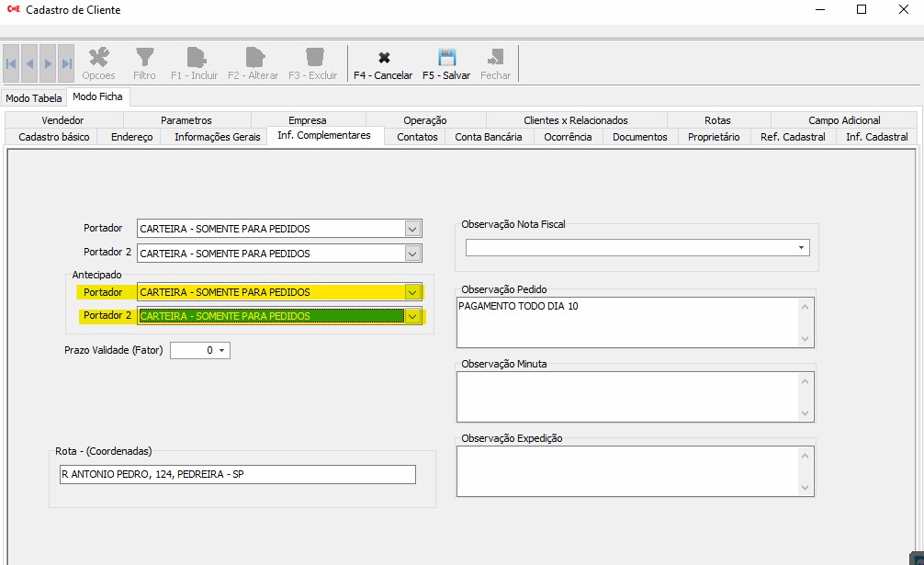Viewport: 924px width, 565px height.
Task: Open the Endereço tab
Action: [132, 137]
